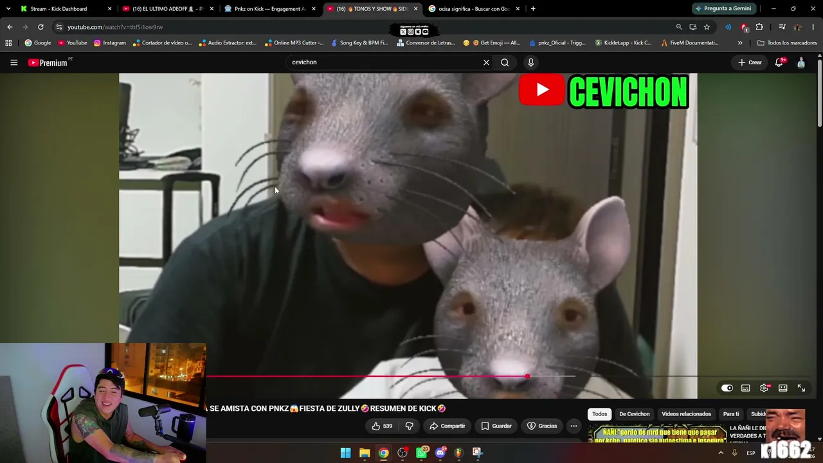Open the Online MP3 Cutter bookmark

point(294,43)
